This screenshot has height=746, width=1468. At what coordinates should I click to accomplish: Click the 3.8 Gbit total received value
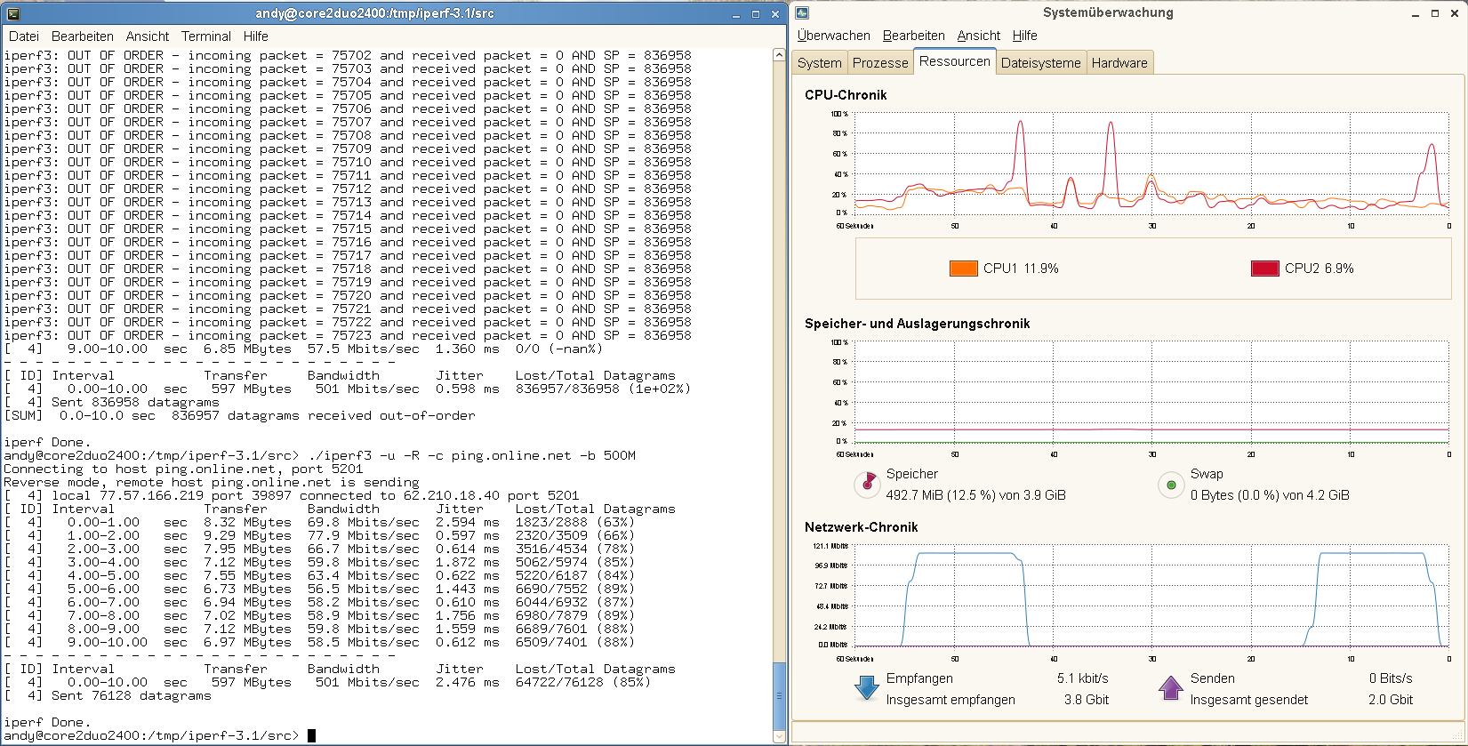click(1087, 700)
